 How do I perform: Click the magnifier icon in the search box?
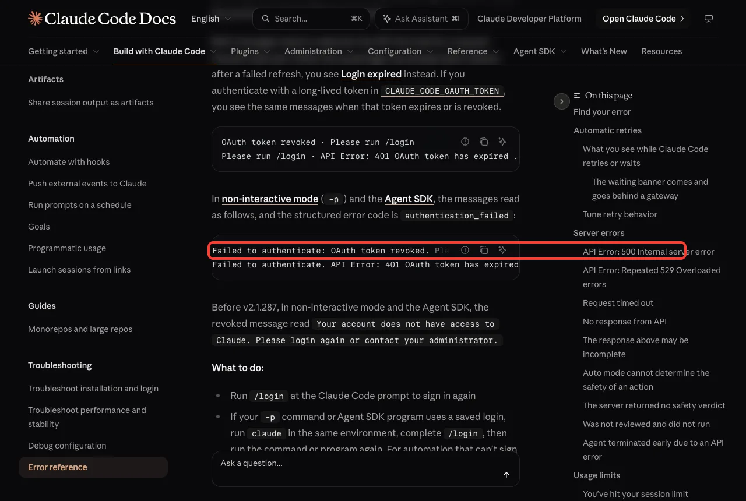coord(266,19)
